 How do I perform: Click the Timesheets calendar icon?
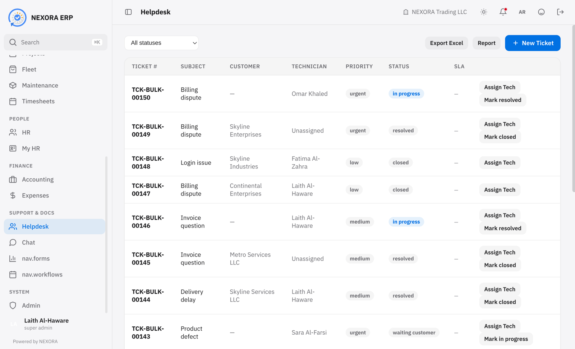click(13, 101)
